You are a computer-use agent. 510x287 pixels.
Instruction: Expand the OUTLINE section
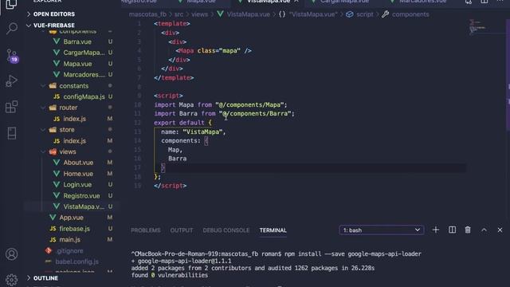pos(45,278)
